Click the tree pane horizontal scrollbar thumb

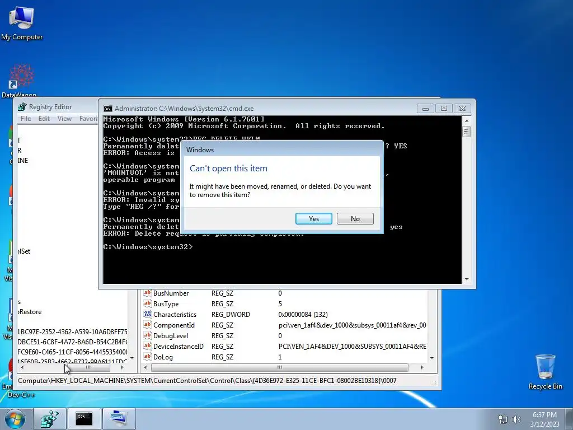(x=88, y=367)
